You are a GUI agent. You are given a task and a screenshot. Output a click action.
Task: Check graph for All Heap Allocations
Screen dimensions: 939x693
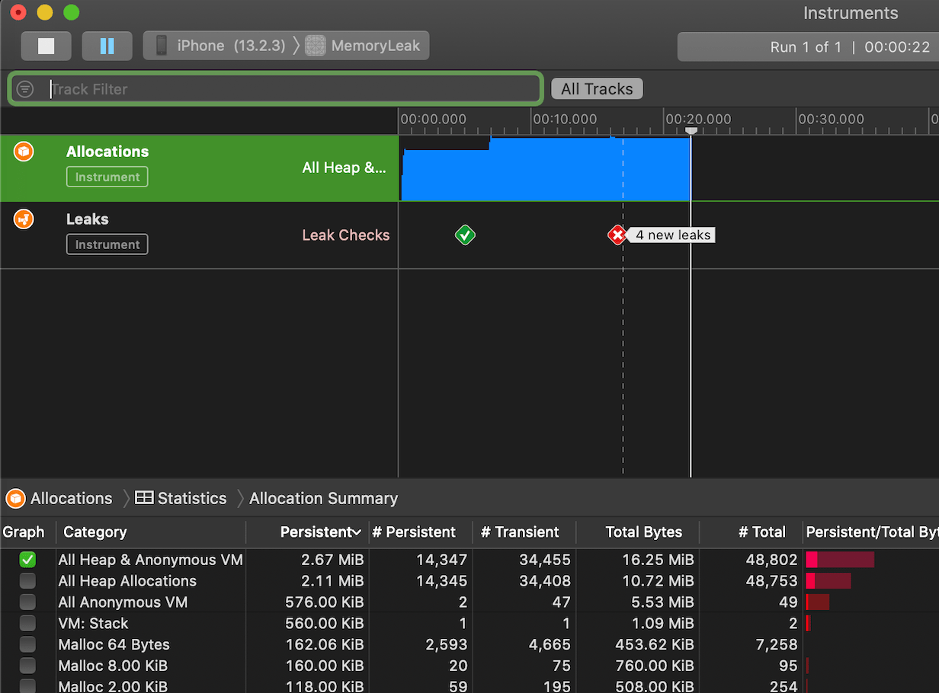[x=27, y=581]
